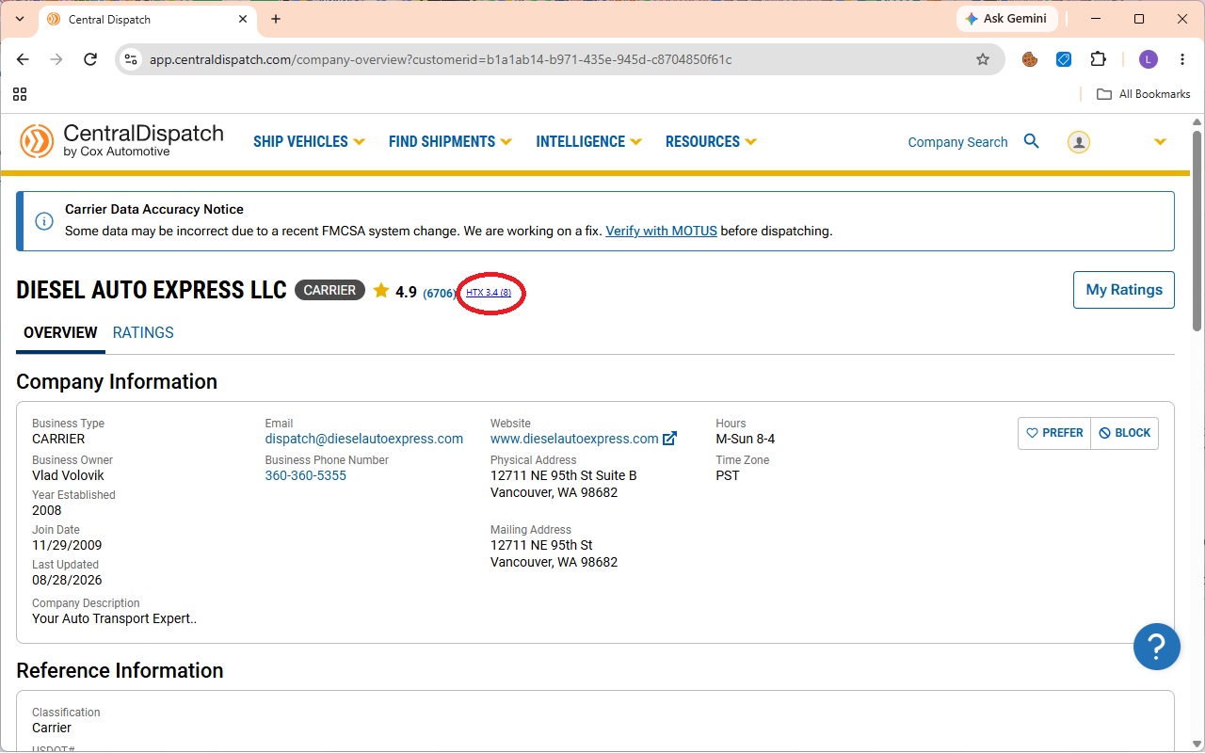Open the blue tag extension icon
The width and height of the screenshot is (1205, 753).
(x=1064, y=59)
